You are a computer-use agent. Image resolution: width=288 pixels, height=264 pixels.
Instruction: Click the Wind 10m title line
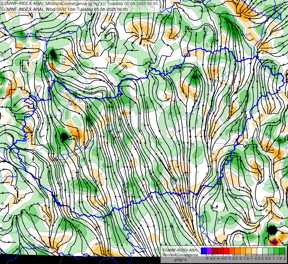coord(64,9)
